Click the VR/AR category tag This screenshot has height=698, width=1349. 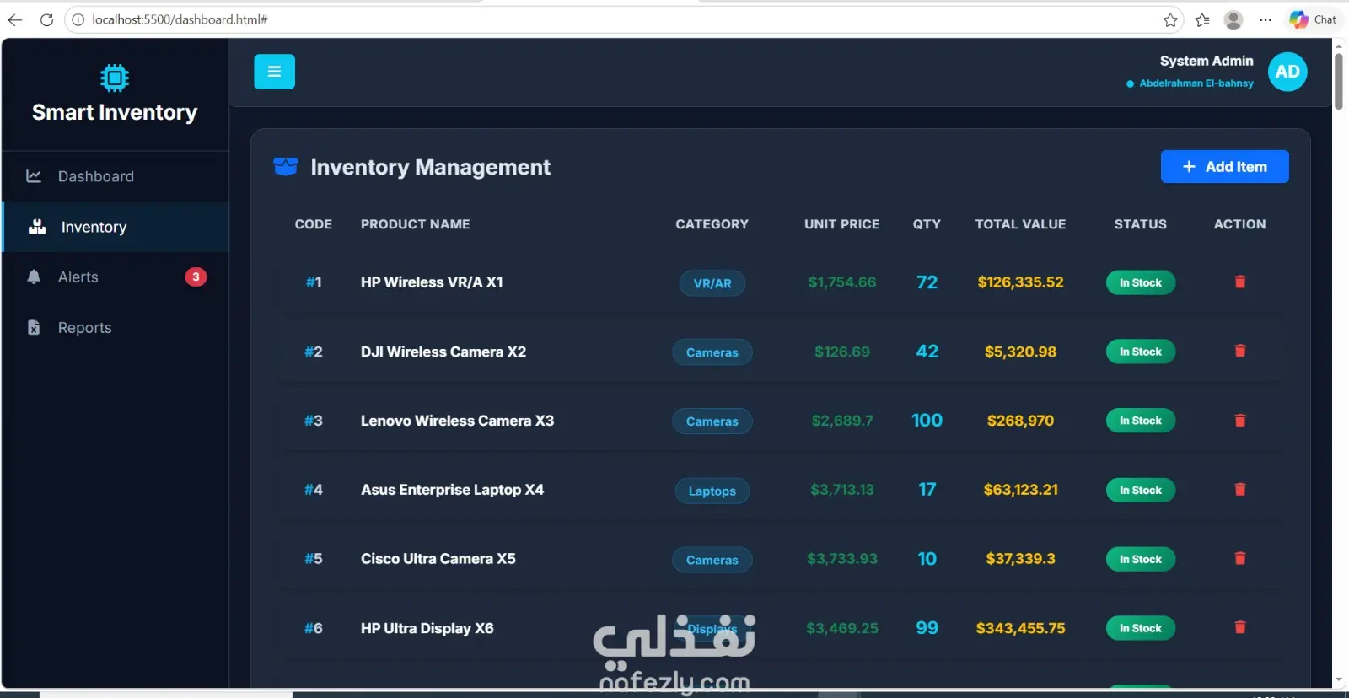712,283
